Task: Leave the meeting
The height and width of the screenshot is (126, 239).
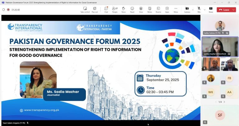Action: (224, 10)
